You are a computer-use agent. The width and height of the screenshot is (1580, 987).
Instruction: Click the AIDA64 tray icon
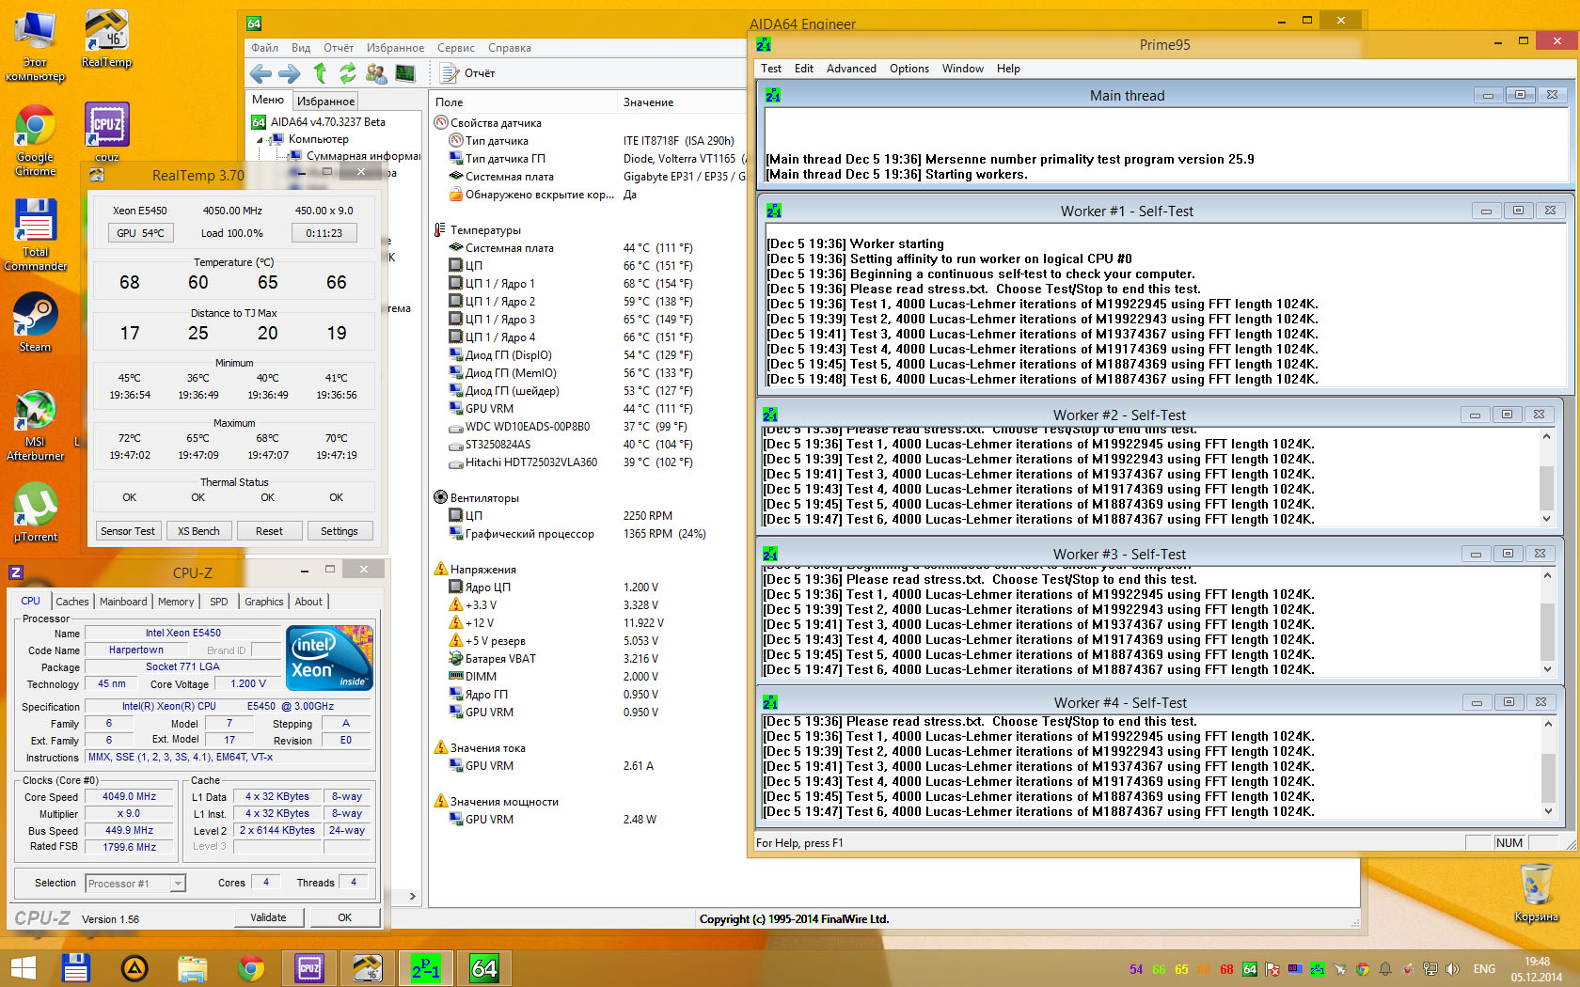1250,969
